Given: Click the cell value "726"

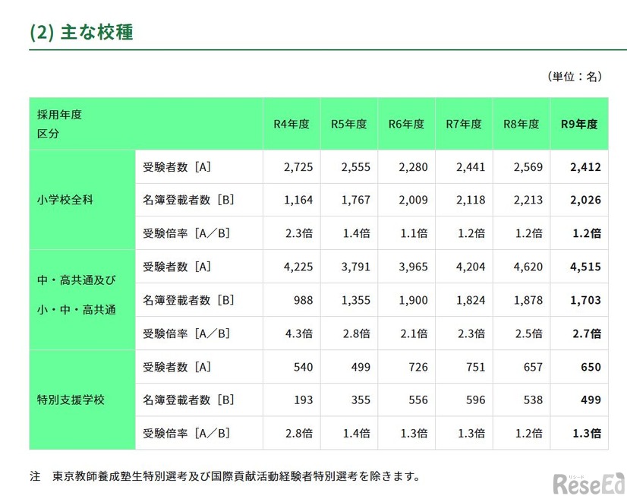Looking at the screenshot, I should point(418,367).
